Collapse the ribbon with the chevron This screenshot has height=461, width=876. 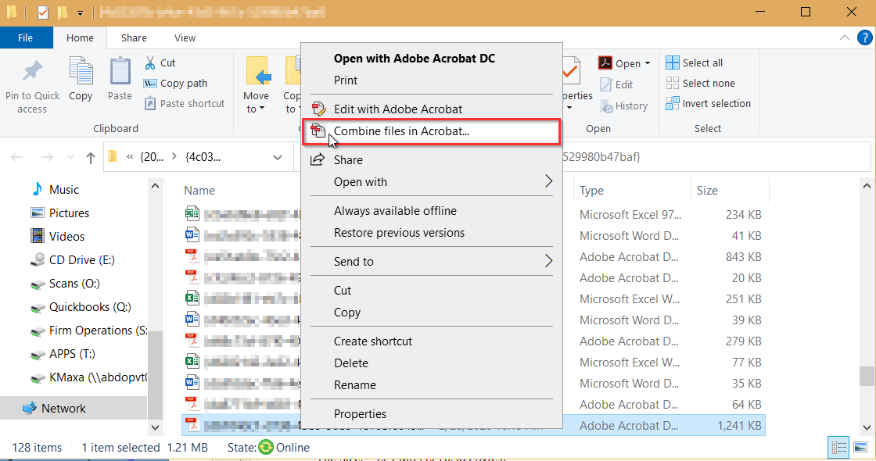point(844,38)
